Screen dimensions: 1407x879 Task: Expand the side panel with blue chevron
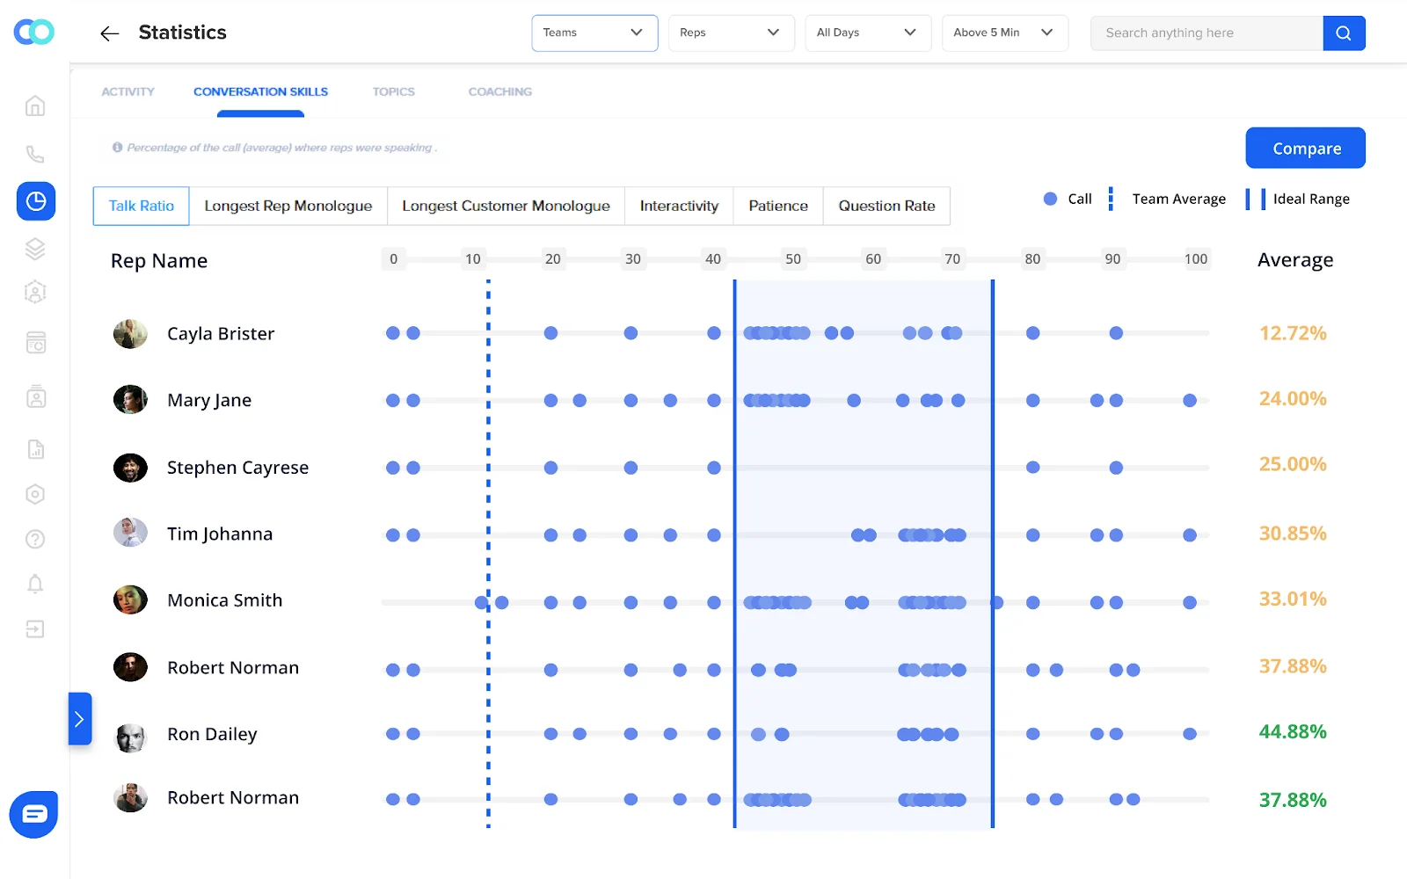click(79, 719)
